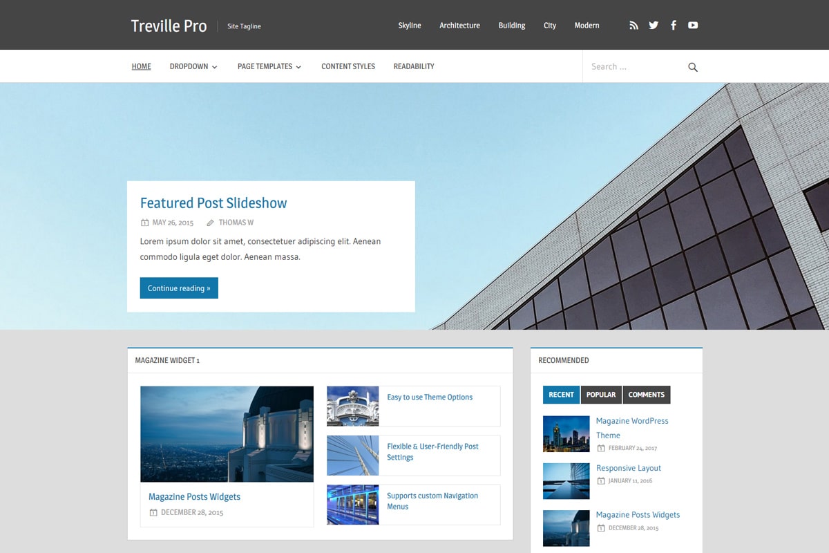Click bridge thumbnail beside Flexible & User-Friendly Post Settings
829x553 pixels.
point(353,456)
